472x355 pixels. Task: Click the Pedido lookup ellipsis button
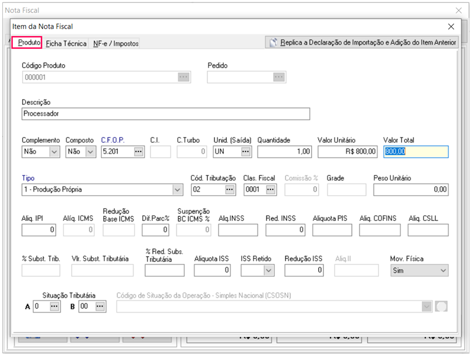(x=279, y=77)
